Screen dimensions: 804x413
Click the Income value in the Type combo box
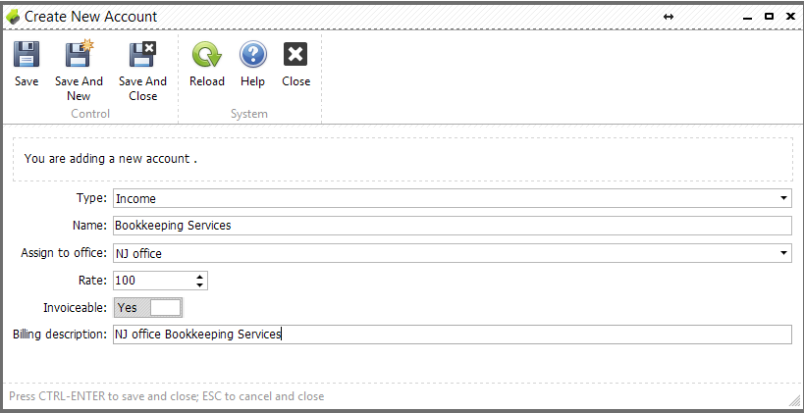(x=135, y=199)
